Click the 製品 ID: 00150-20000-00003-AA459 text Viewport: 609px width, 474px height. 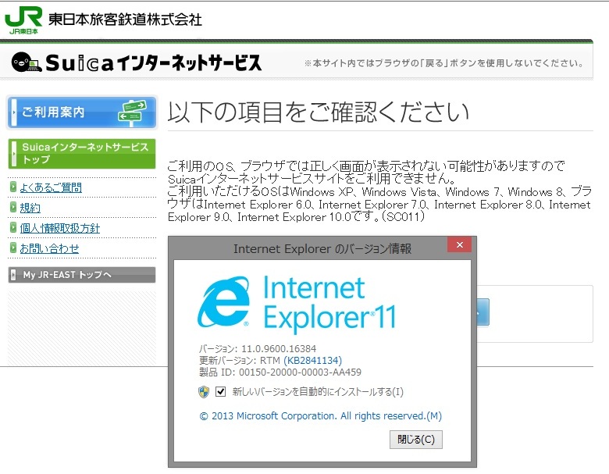tap(280, 372)
